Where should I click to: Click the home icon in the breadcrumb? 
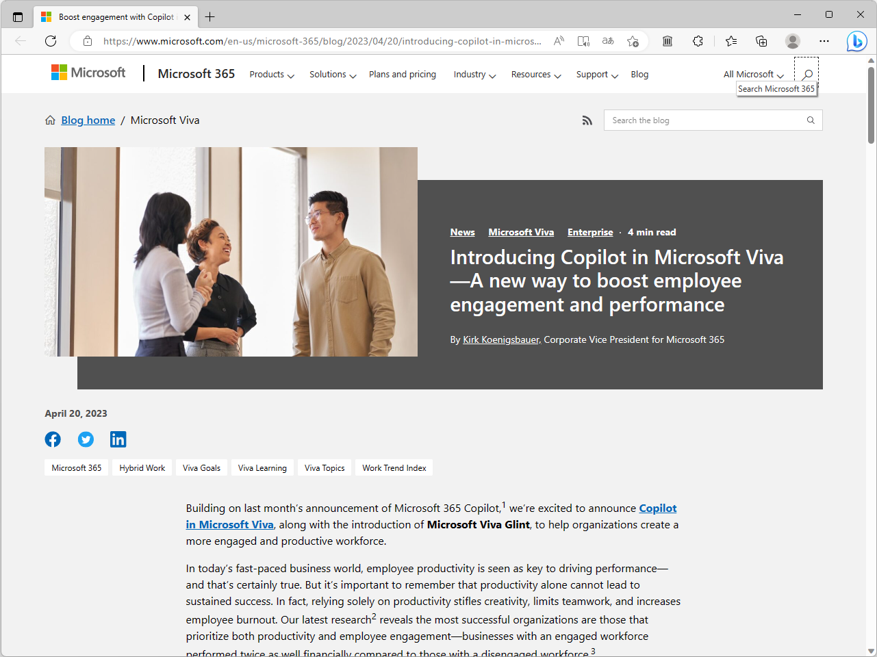pyautogui.click(x=50, y=119)
